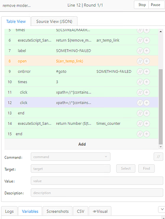Select row 10 times command
165x219 pixels.
pos(81,82)
